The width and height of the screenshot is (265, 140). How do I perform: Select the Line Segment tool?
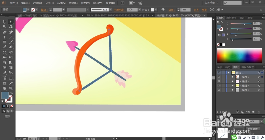[x=11, y=37]
